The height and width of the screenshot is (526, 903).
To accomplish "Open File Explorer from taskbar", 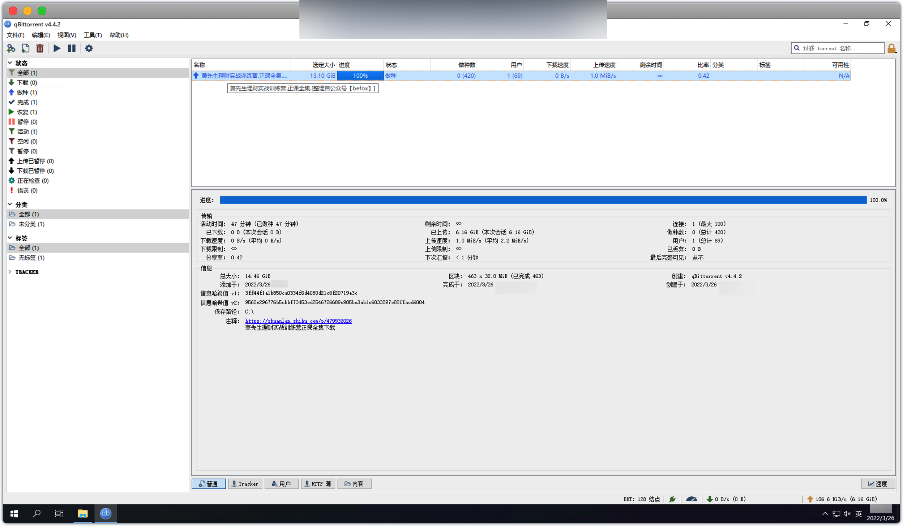I will click(x=83, y=513).
